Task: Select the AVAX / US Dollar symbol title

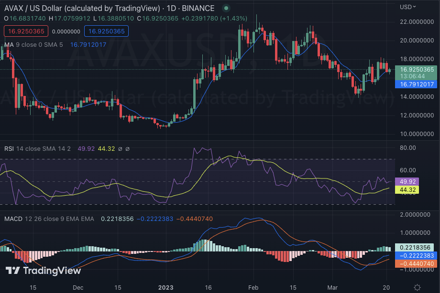Action: point(82,8)
